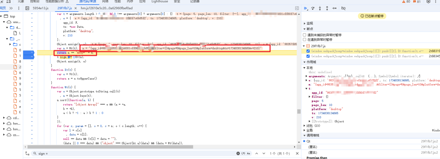Viewport: 440px width, 159px height.
Task: Go to previous search match
Action: [257, 153]
